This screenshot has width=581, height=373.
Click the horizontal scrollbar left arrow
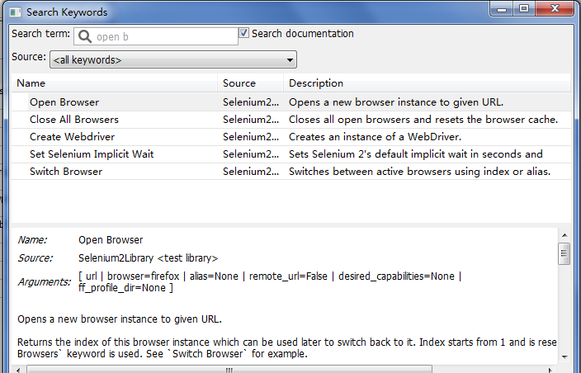pyautogui.click(x=18, y=370)
